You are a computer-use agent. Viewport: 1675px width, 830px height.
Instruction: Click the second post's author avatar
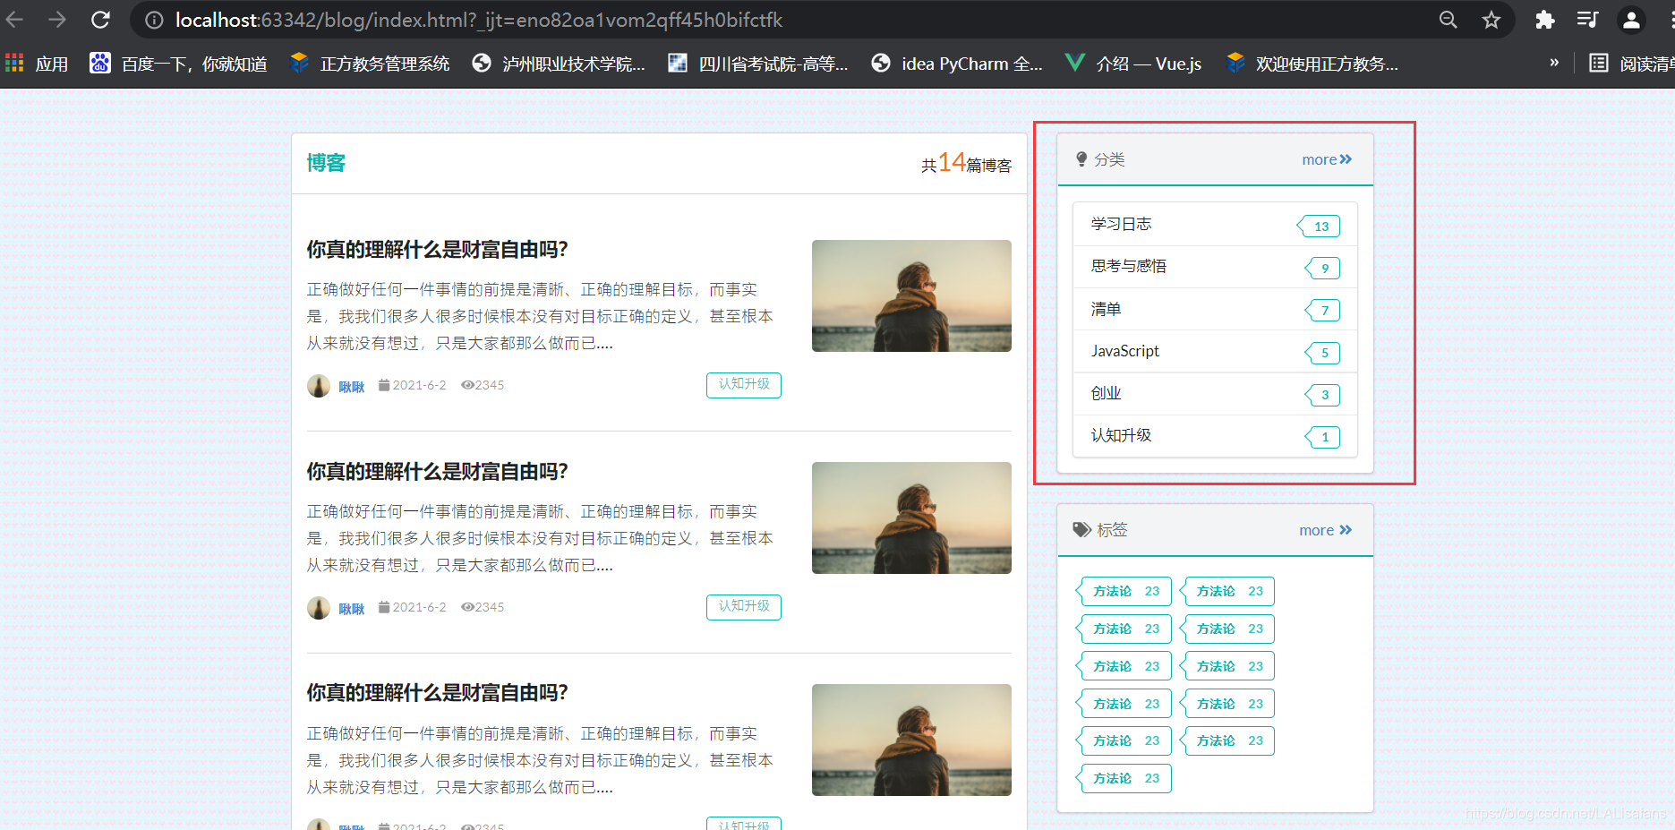click(319, 608)
